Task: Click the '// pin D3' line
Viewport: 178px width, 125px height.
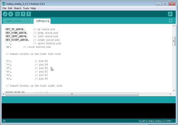Action: click(x=27, y=68)
